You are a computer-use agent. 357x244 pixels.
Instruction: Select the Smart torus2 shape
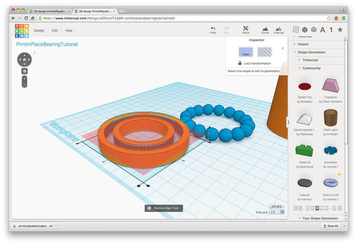(331, 183)
